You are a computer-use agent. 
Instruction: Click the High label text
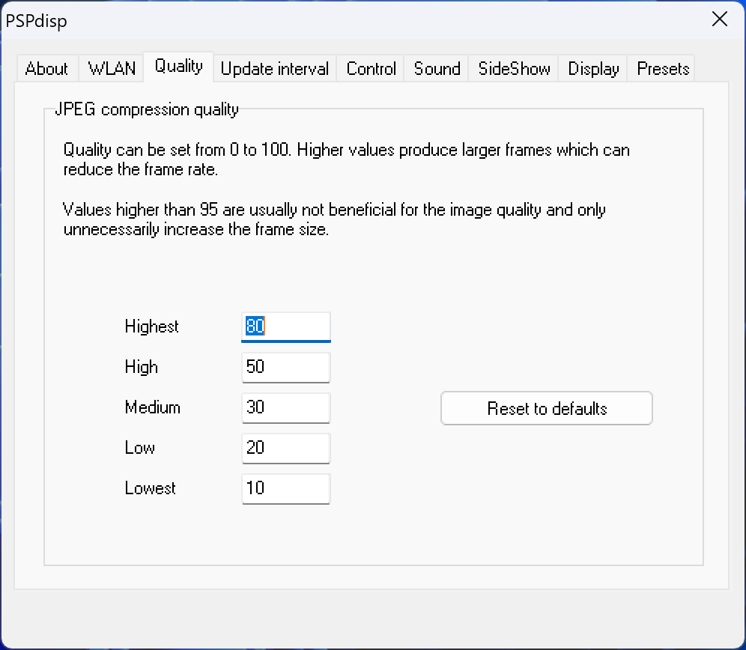(142, 367)
